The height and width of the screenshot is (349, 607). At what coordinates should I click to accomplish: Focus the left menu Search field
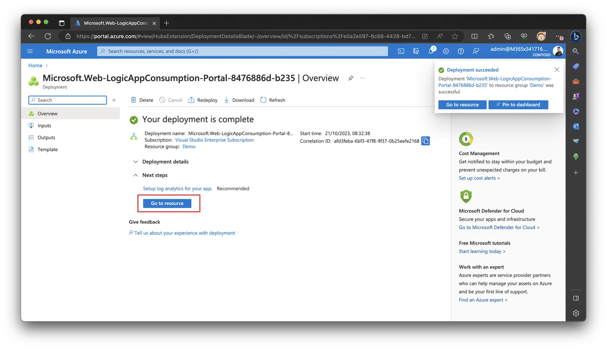tap(68, 100)
